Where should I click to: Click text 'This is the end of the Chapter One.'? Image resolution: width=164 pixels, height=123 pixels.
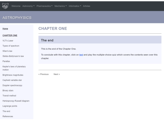click(59, 49)
